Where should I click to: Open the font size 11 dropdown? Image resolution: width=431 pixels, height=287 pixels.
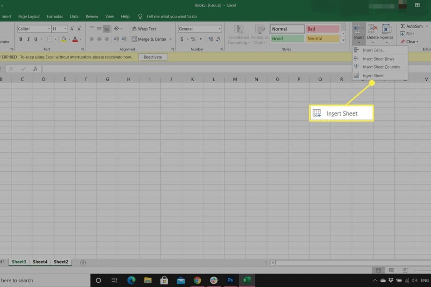point(65,29)
